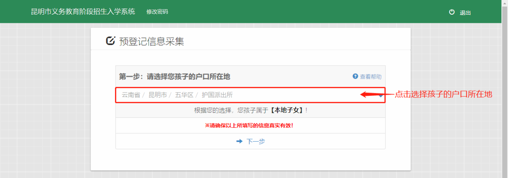This screenshot has height=178, width=508.
Task: Click 护国派出所 in the selector path
Action: 217,95
